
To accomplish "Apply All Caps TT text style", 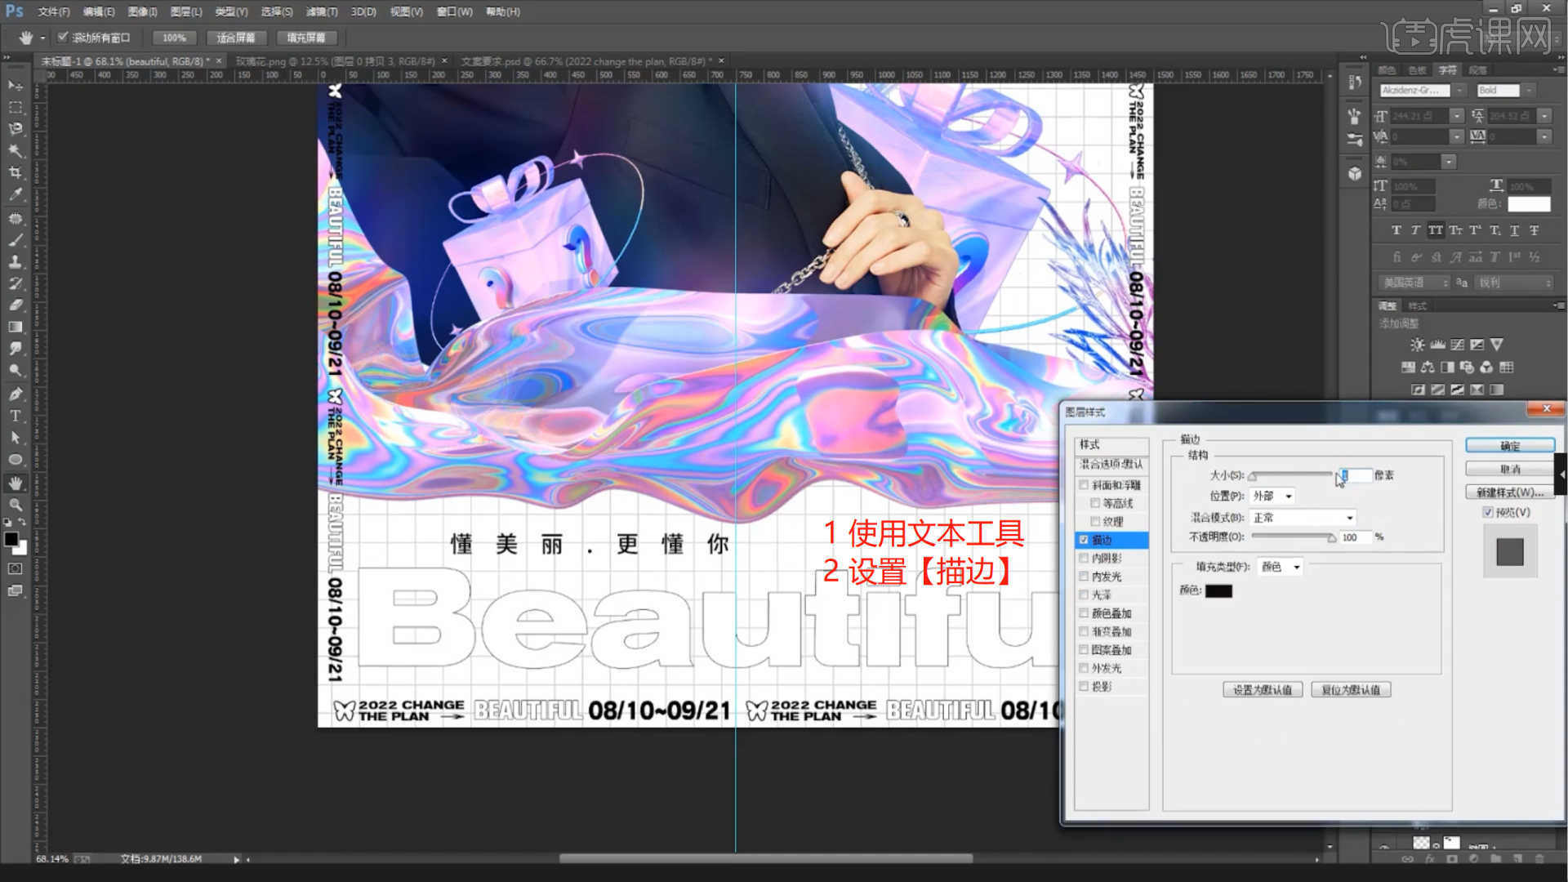I will click(1436, 231).
